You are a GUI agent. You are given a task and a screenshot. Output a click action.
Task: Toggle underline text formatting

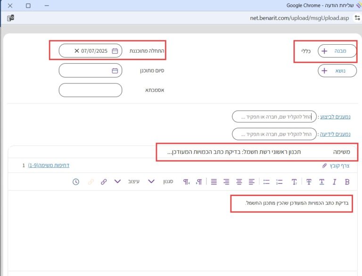pyautogui.click(x=321, y=182)
